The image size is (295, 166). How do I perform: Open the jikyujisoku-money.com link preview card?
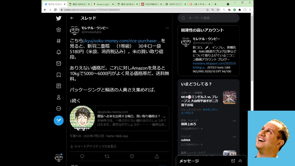pyautogui.click(x=120, y=118)
